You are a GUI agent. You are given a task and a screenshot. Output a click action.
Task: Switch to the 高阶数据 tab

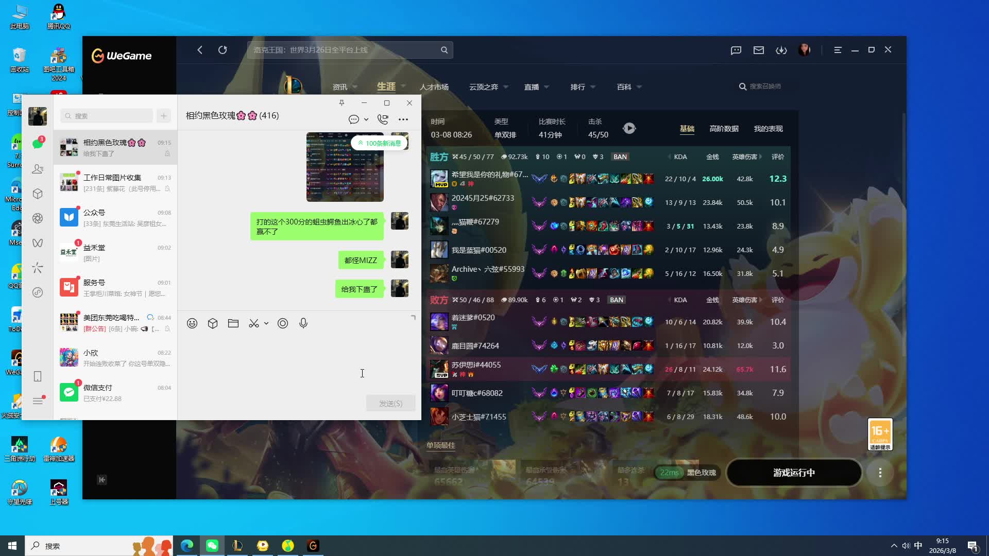coord(724,129)
